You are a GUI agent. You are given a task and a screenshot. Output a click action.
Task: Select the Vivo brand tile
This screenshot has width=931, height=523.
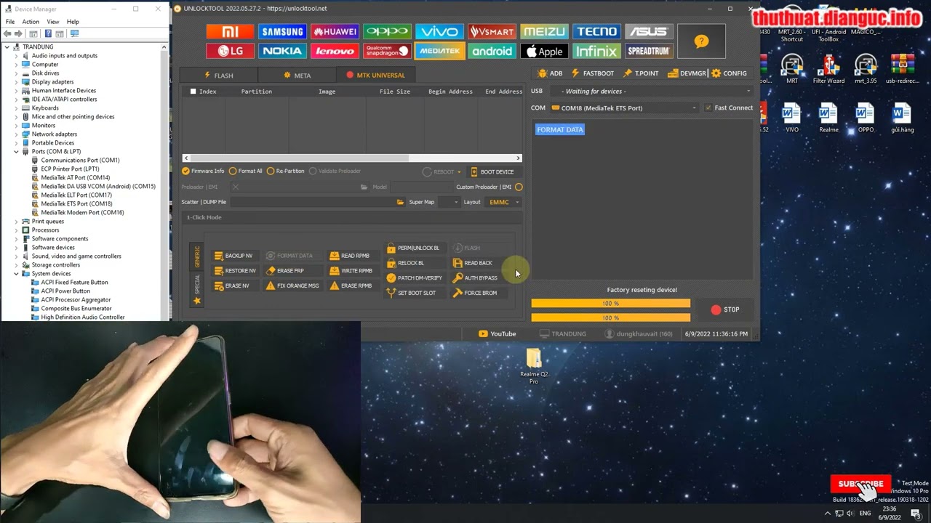(439, 31)
